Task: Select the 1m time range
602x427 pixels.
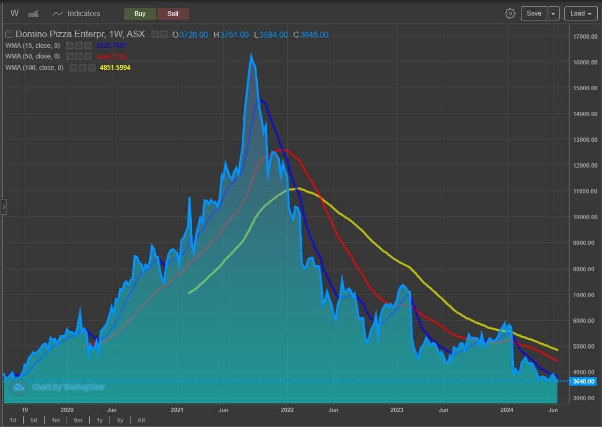Action: 55,420
